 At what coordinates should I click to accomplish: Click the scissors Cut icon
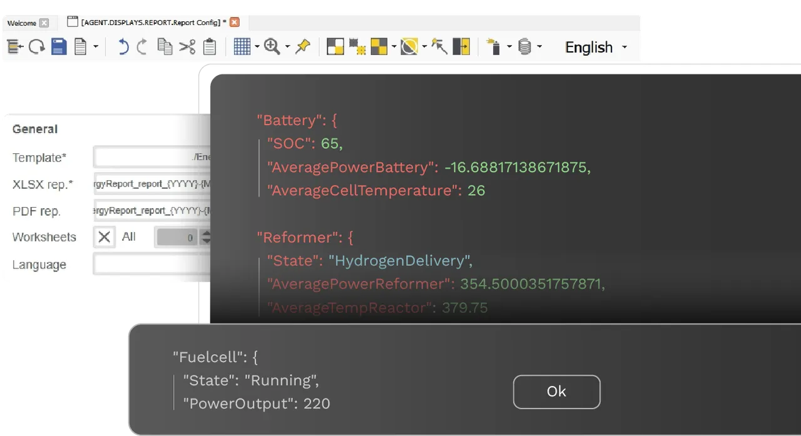188,47
